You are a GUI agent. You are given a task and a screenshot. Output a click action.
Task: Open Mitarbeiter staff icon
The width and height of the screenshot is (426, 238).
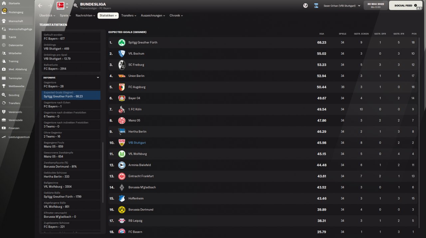pyautogui.click(x=4, y=53)
